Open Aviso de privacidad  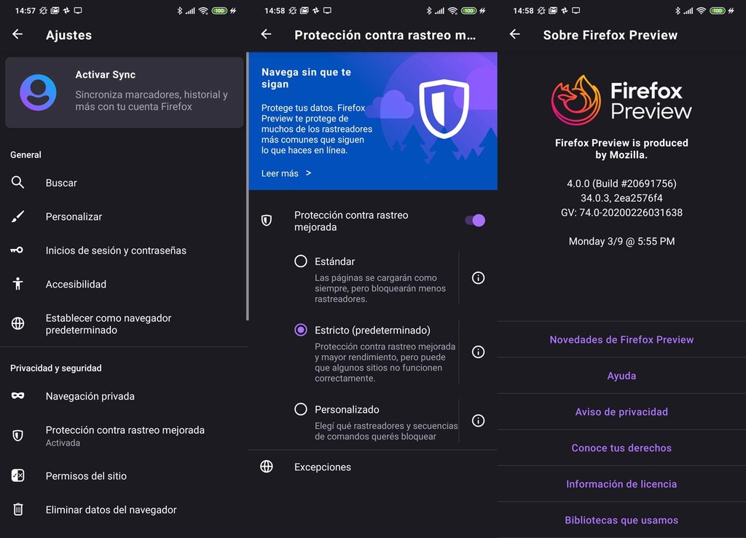click(x=621, y=411)
